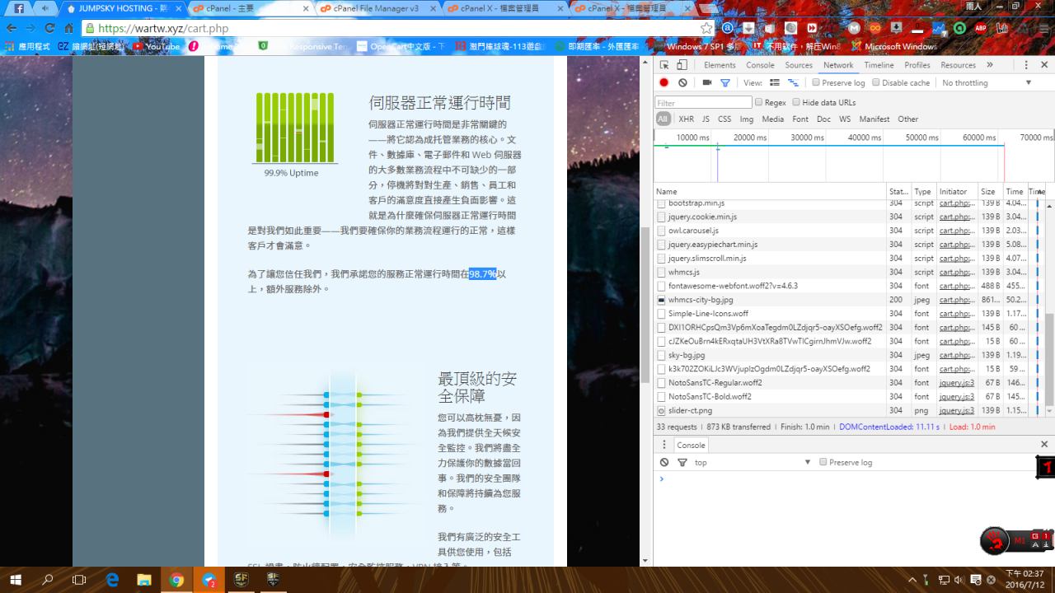Open the No throttling dropdown
Viewport: 1055px width, 593px height.
click(x=987, y=82)
